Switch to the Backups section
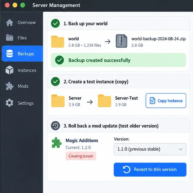This screenshot has height=193, width=193. pos(22,54)
